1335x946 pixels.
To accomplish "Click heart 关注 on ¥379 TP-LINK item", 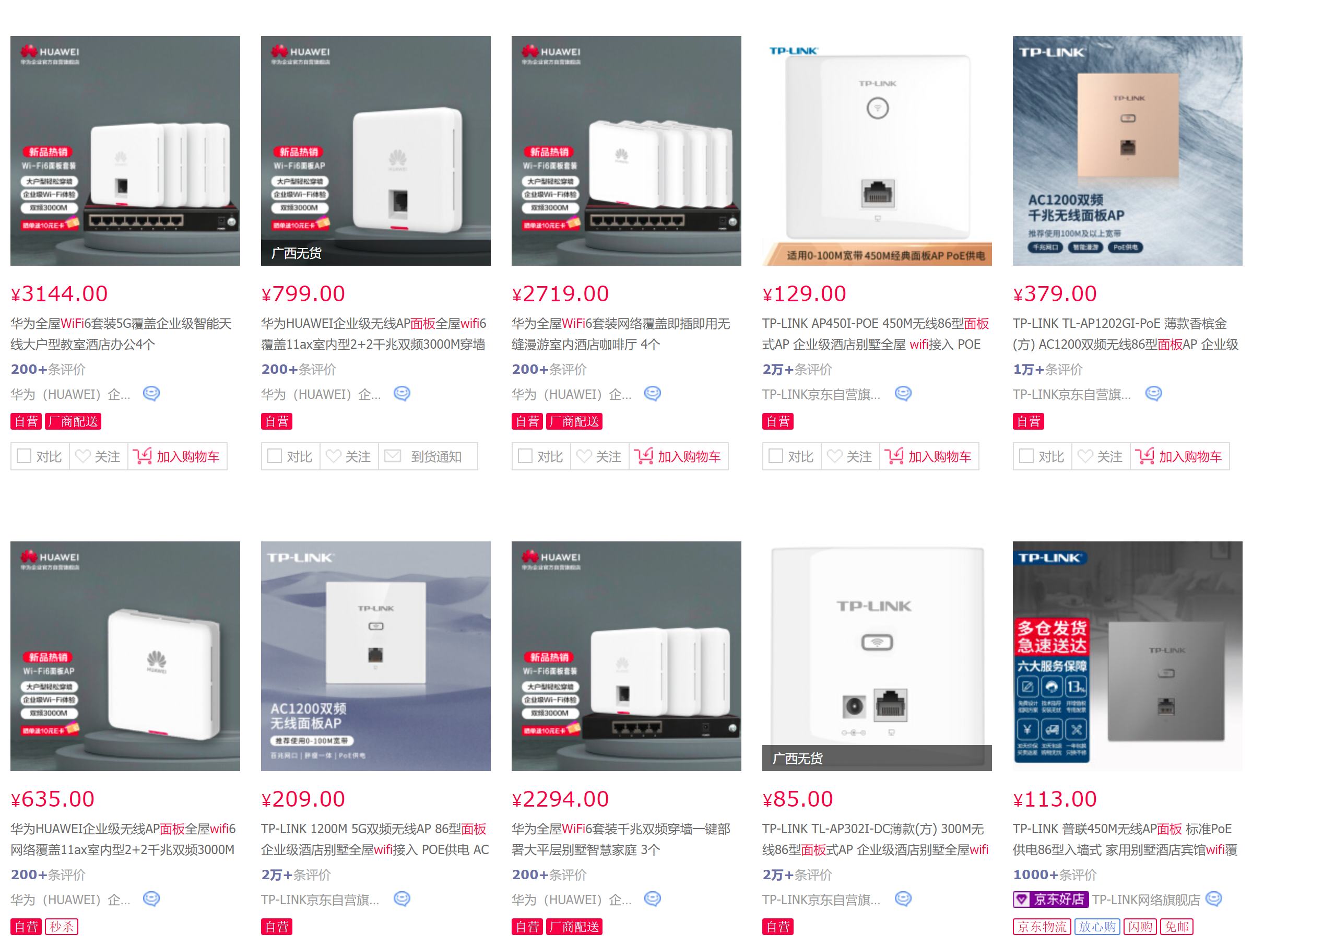I will (1100, 456).
